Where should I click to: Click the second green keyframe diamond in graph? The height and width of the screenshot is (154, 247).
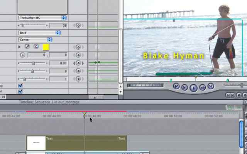(x=99, y=62)
